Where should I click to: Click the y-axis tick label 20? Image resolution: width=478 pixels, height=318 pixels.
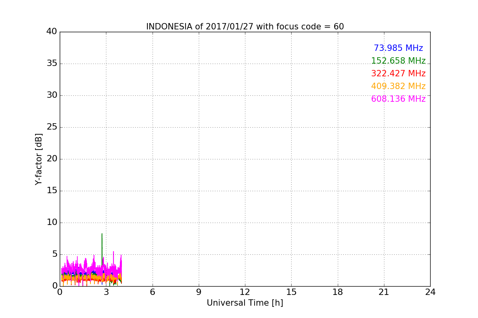point(52,159)
